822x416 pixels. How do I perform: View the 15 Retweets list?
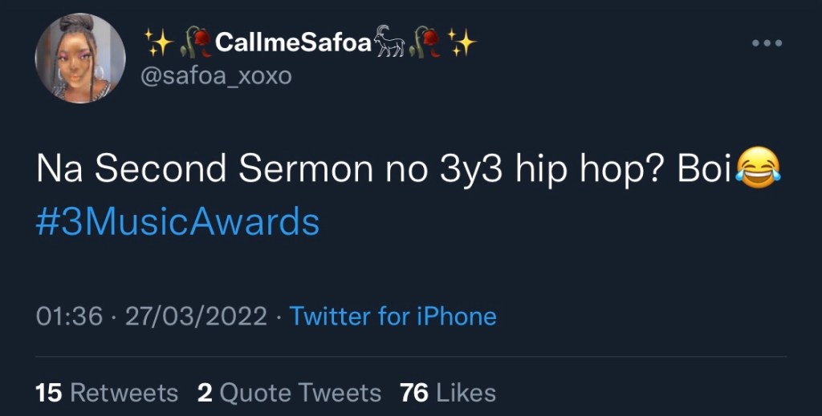coord(107,393)
